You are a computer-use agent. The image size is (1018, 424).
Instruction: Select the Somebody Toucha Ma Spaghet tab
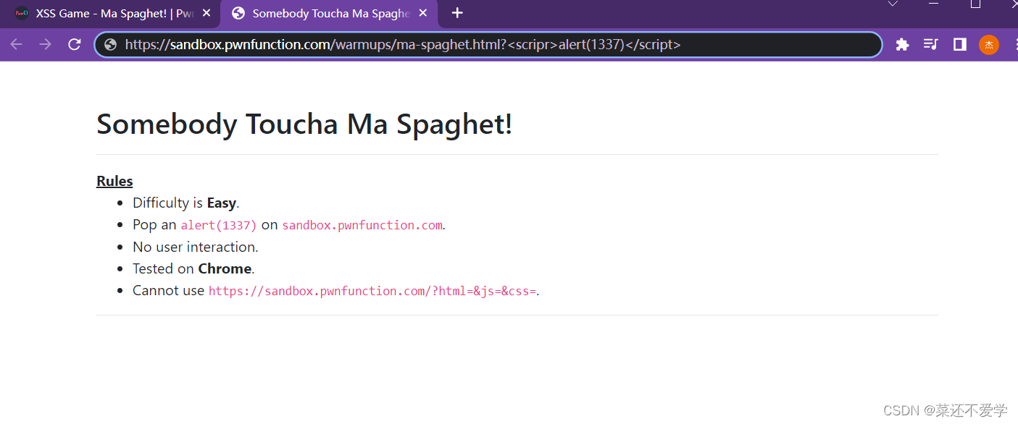[329, 14]
